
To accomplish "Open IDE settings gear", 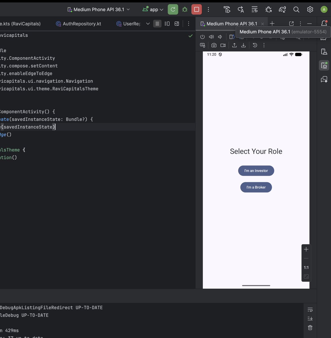I will (310, 9).
